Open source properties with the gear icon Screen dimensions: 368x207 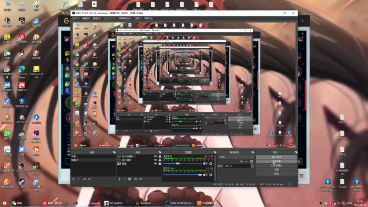click(130, 179)
